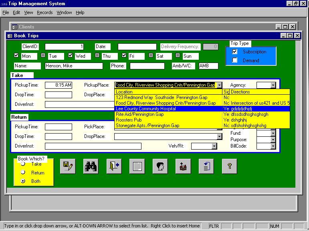Collapse the PickupPlace dropdown arrow
This screenshot has height=231, width=309.
pyautogui.click(x=219, y=85)
